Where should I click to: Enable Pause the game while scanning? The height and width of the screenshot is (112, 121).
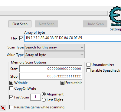click(x=11, y=107)
